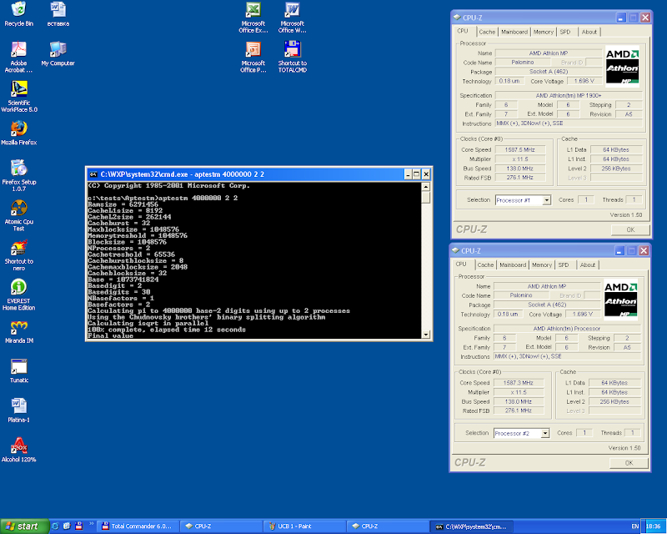Open SPD tab in lower CPU-Z window

click(x=564, y=264)
